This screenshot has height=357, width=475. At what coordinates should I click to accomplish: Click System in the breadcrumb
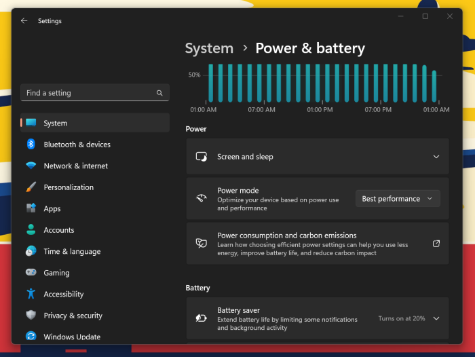coord(209,48)
